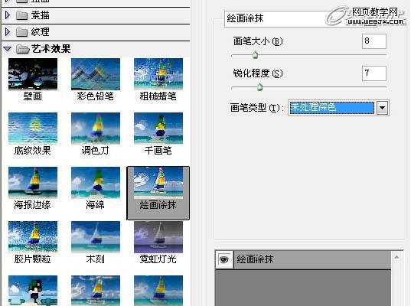The width and height of the screenshot is (411, 306).
Task: Click the 锐化程度 slider handle
Action: [259, 87]
